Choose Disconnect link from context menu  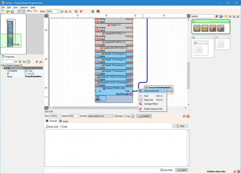pyautogui.click(x=151, y=91)
